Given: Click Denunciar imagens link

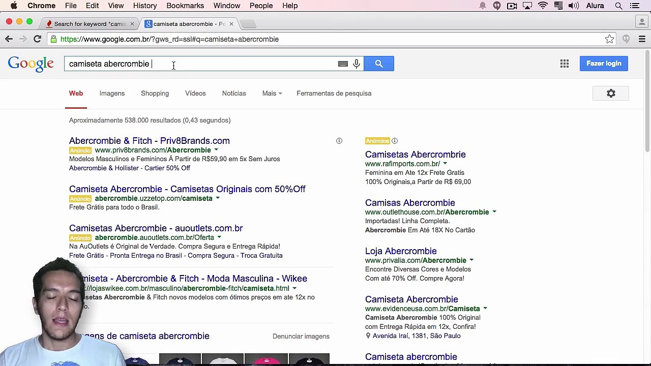Looking at the screenshot, I should (301, 337).
